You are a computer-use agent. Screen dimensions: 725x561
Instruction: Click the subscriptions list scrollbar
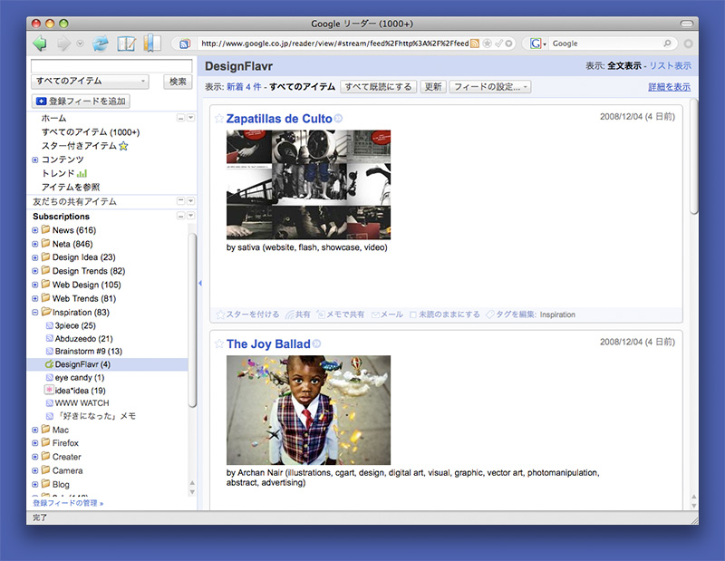[x=192, y=321]
